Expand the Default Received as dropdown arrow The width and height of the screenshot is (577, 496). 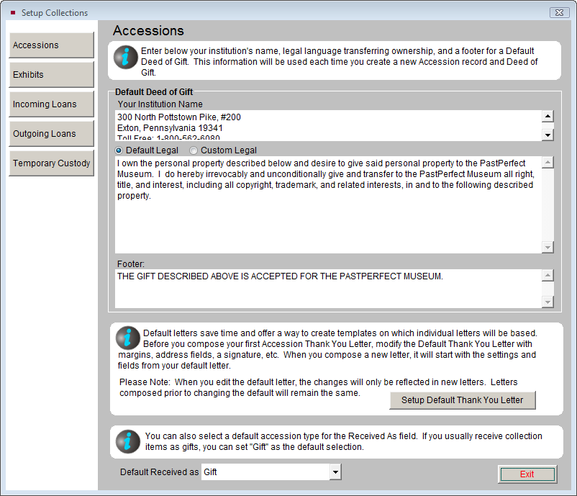(x=335, y=472)
